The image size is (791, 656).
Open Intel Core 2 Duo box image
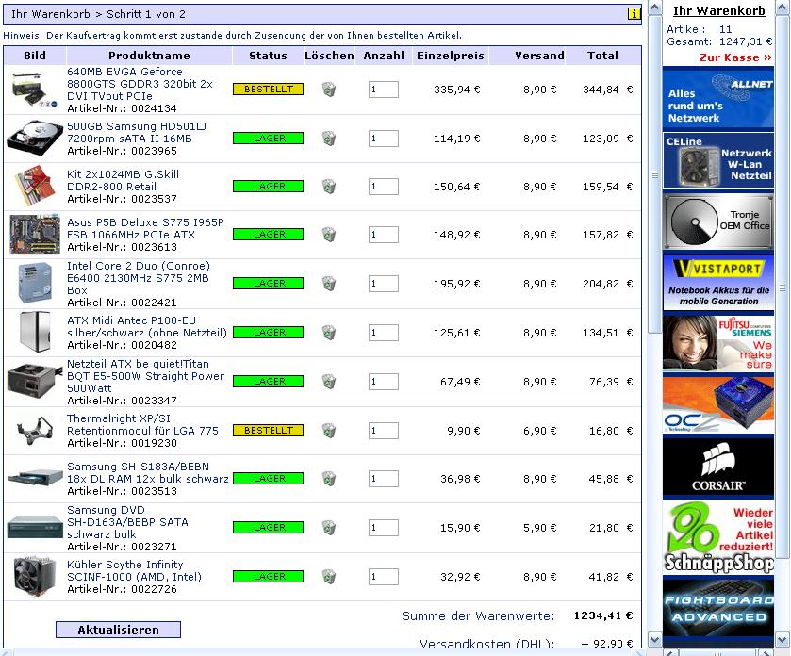coord(34,283)
